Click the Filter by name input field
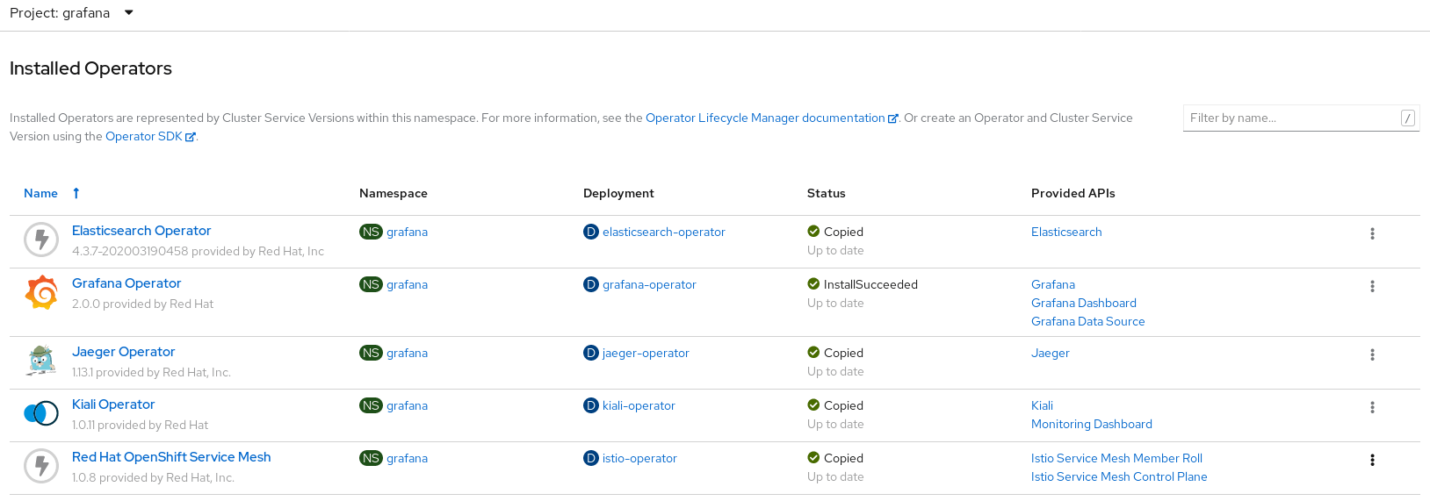Viewport: 1430px width, 501px height. click(1291, 118)
